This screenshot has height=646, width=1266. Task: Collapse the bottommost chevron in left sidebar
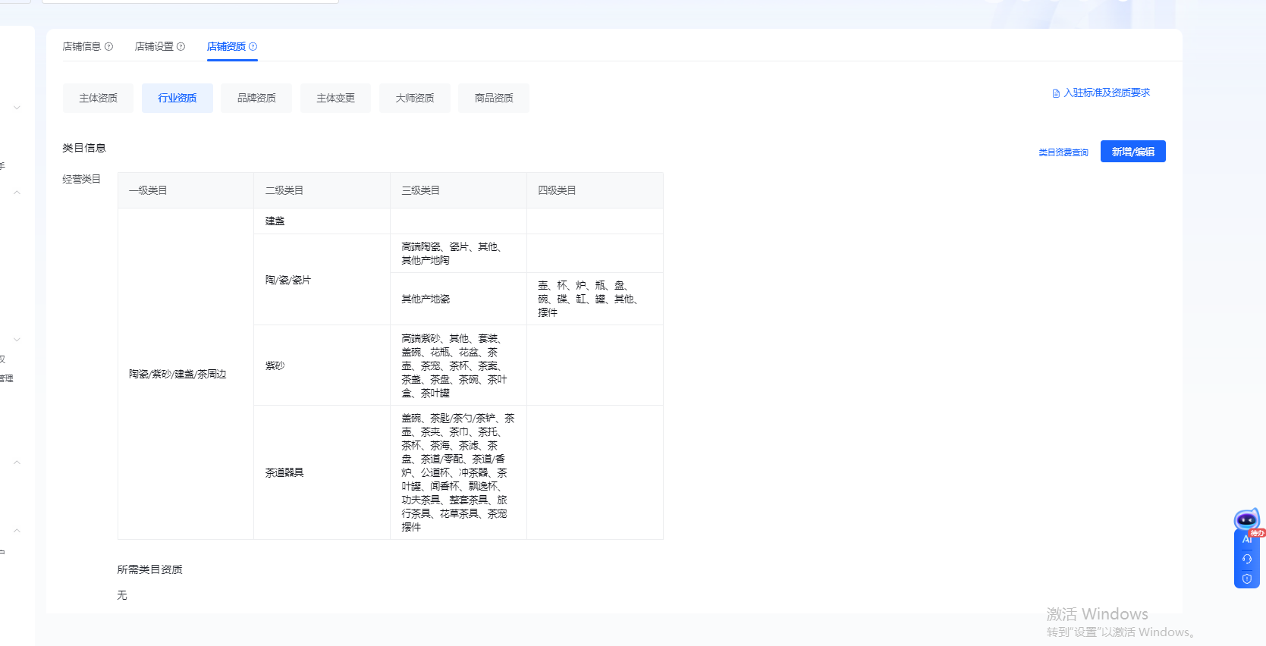tap(17, 531)
